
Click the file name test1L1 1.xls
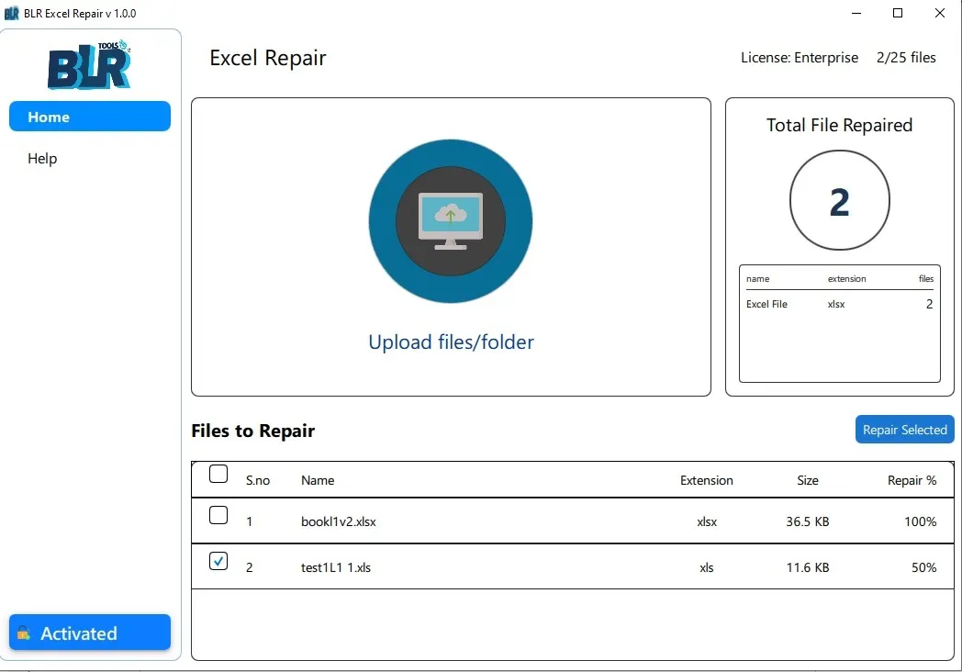pos(336,567)
